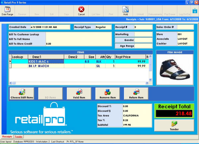Click the Cashier LAYOUT value
Viewport: 199px width, 144px height.
click(x=185, y=43)
